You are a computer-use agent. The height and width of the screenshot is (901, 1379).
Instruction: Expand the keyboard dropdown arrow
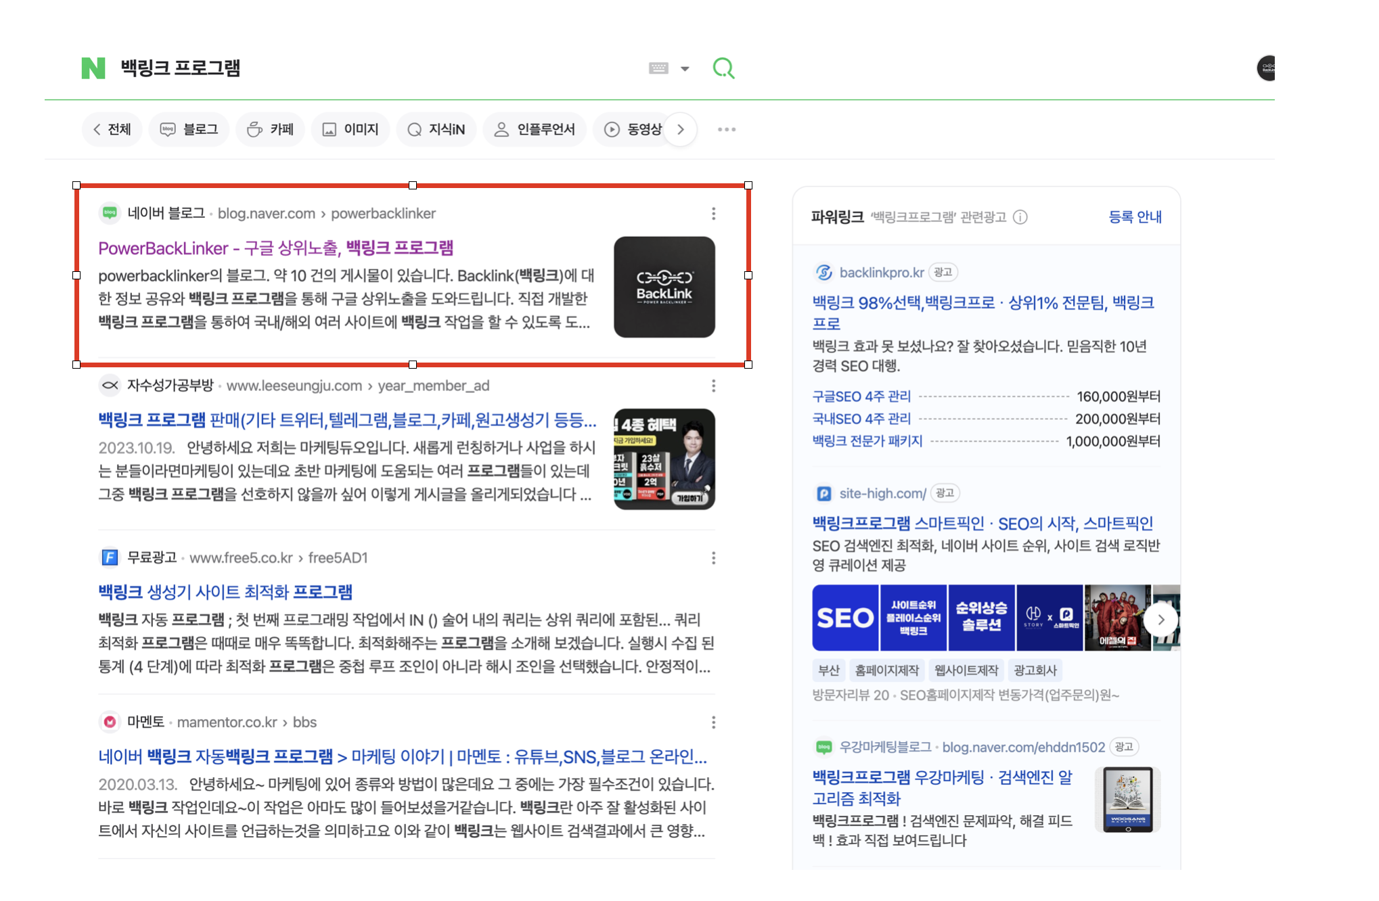click(x=685, y=68)
